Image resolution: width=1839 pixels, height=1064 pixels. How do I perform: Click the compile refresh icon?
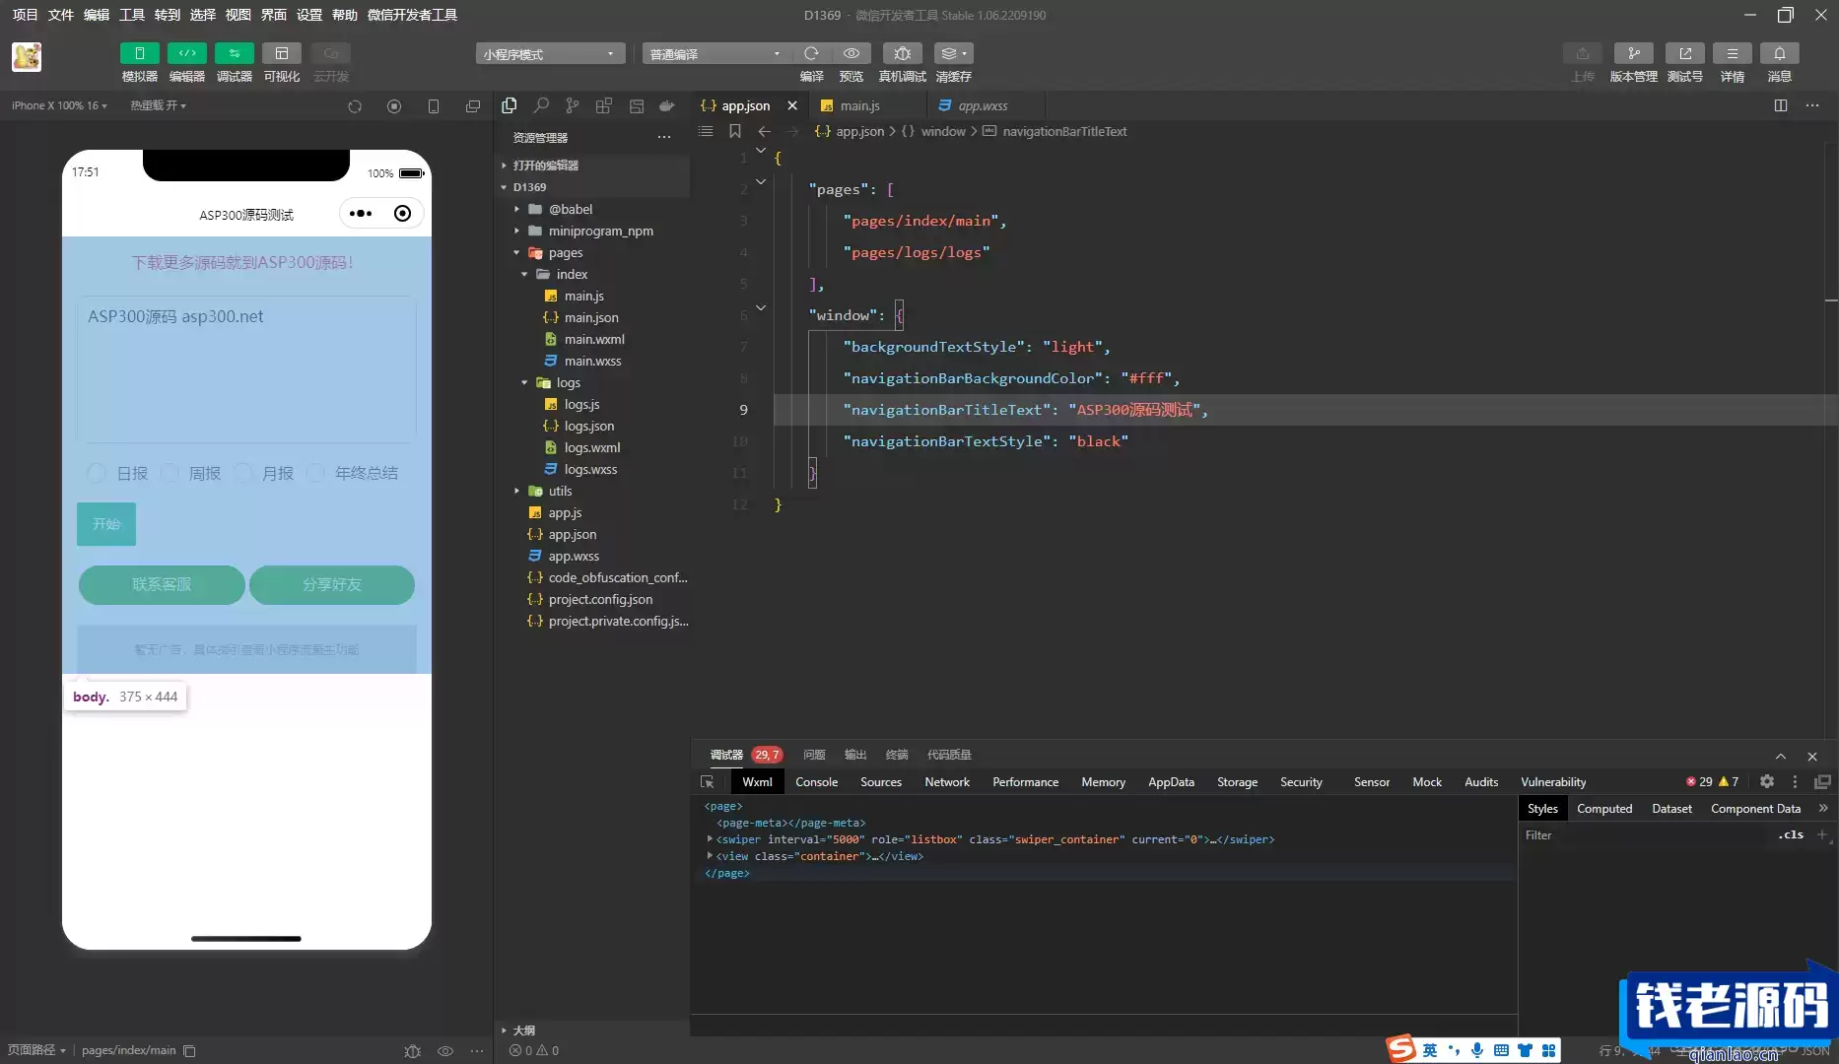811,53
